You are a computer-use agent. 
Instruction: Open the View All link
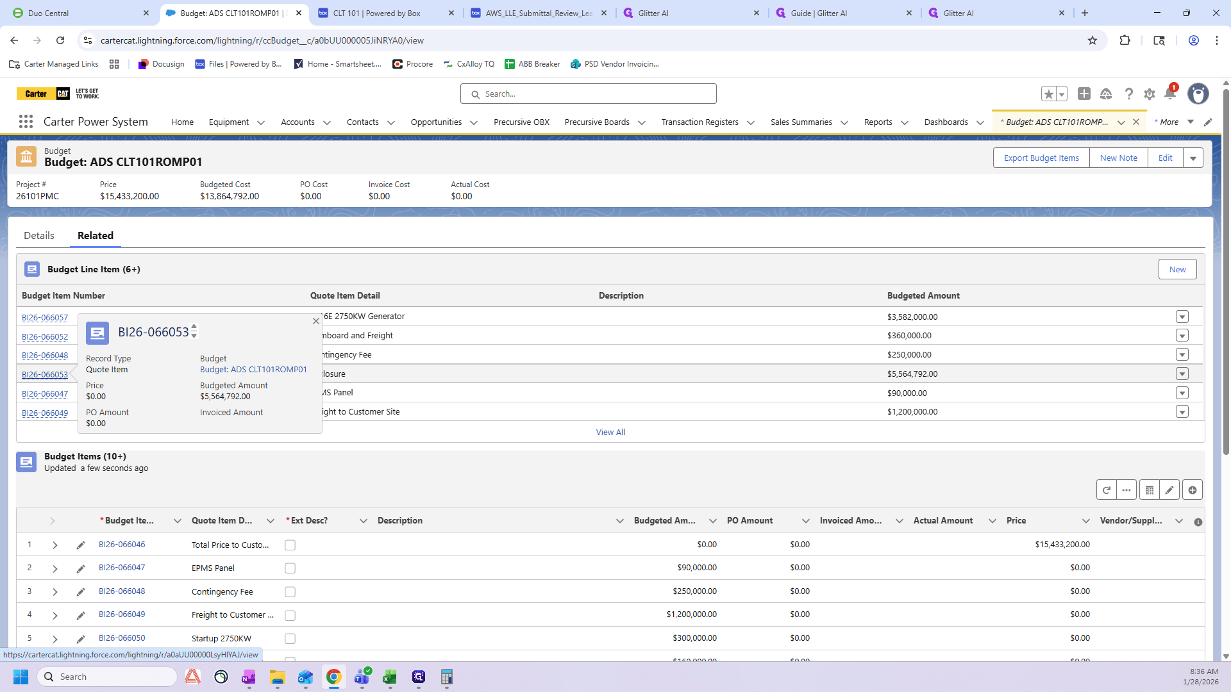point(610,432)
